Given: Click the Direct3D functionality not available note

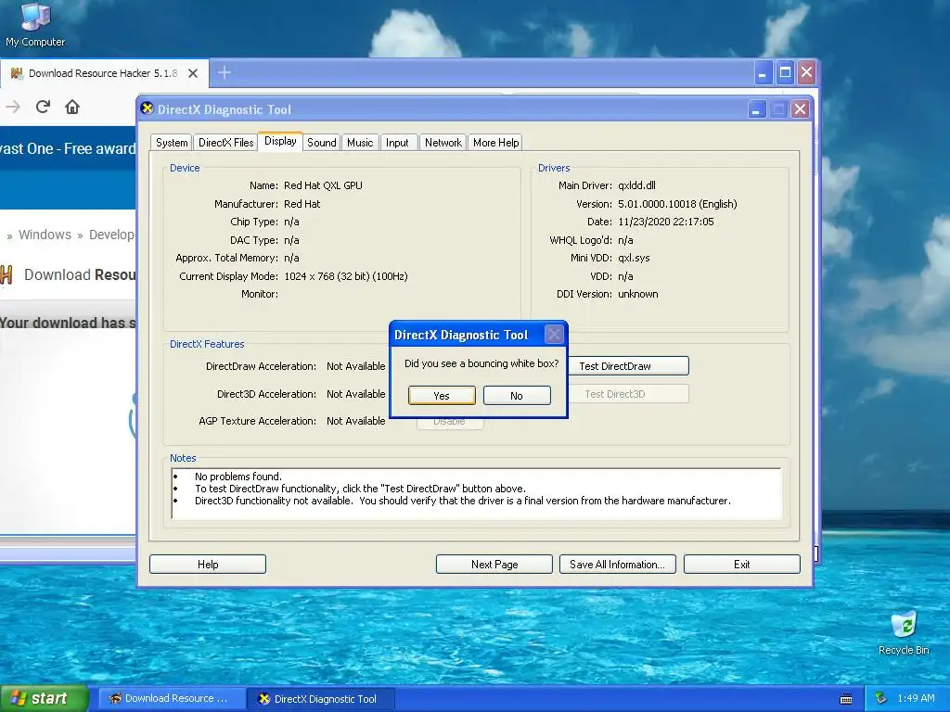Looking at the screenshot, I should click(x=462, y=501).
